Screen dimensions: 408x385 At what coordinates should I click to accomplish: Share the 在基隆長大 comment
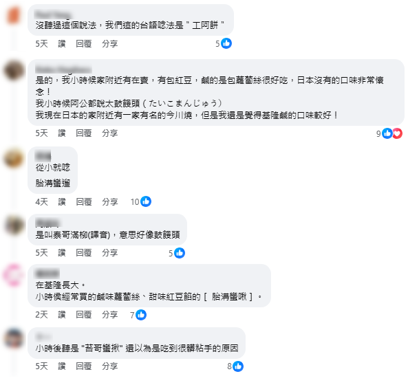[x=110, y=315]
